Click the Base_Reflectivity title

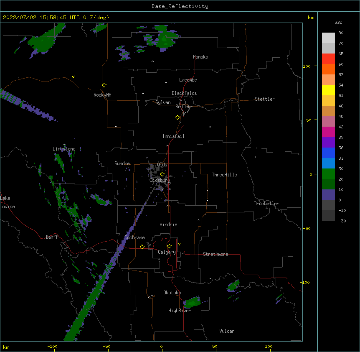coord(180,6)
